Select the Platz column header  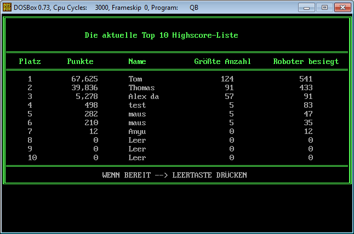tap(30, 61)
